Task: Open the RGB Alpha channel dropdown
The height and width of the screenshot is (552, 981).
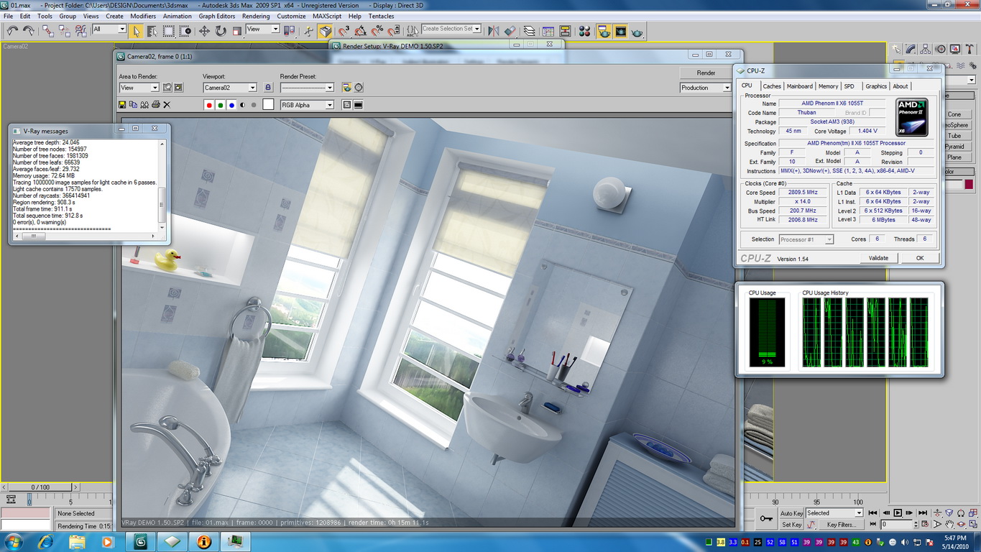Action: click(x=308, y=105)
